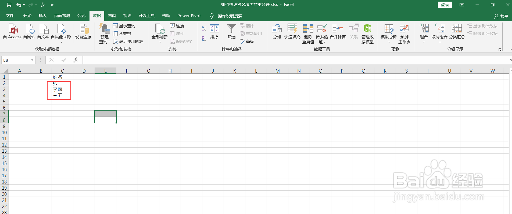Viewport: 512px width, 214px height.
Task: Open 排序 sort dialog
Action: tap(214, 32)
